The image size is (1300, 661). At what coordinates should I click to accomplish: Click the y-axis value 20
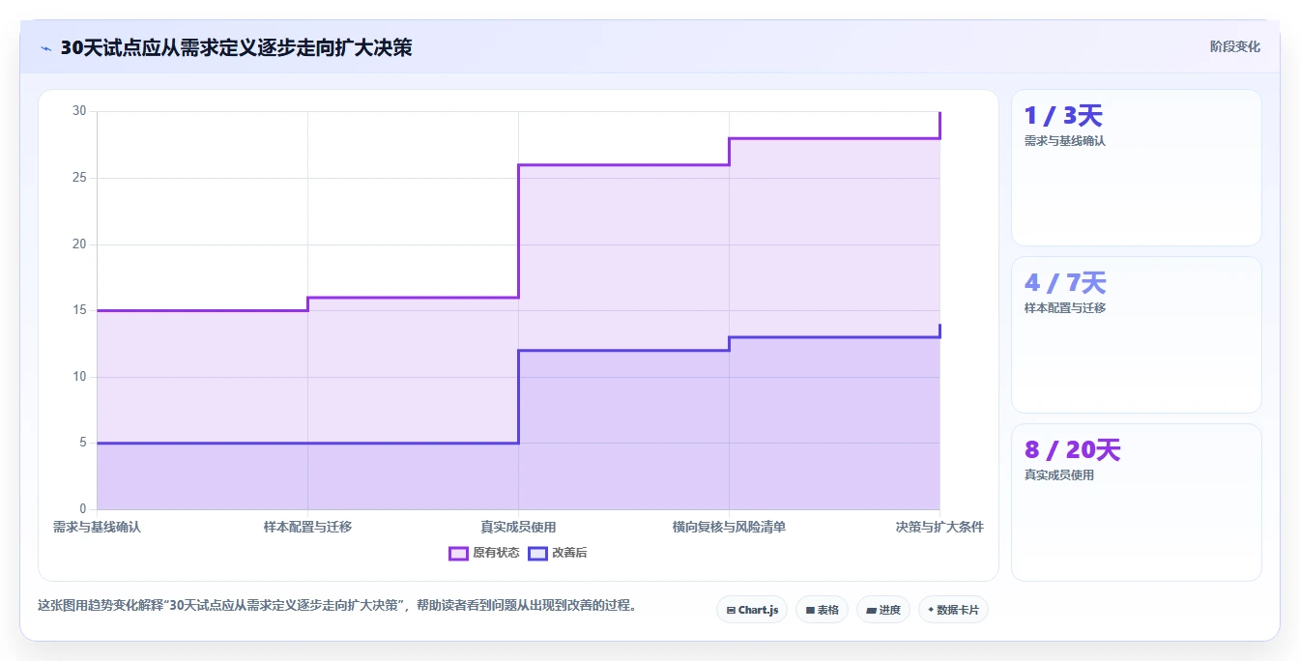[x=79, y=244]
